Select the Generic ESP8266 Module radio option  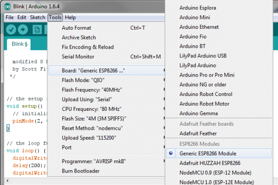coord(219,153)
